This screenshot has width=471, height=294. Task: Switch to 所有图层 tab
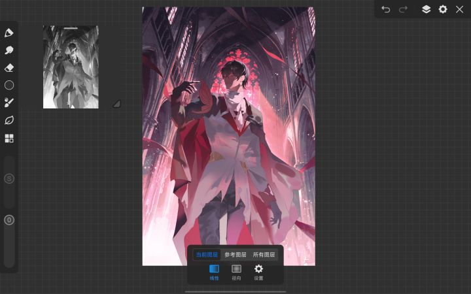(264, 255)
